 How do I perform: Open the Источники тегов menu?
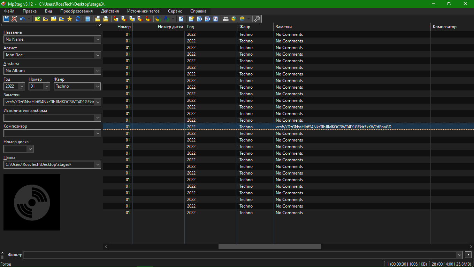pos(143,11)
